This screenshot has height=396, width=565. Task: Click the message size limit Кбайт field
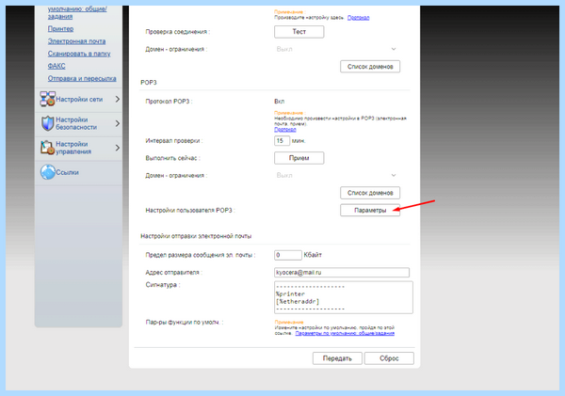point(288,255)
